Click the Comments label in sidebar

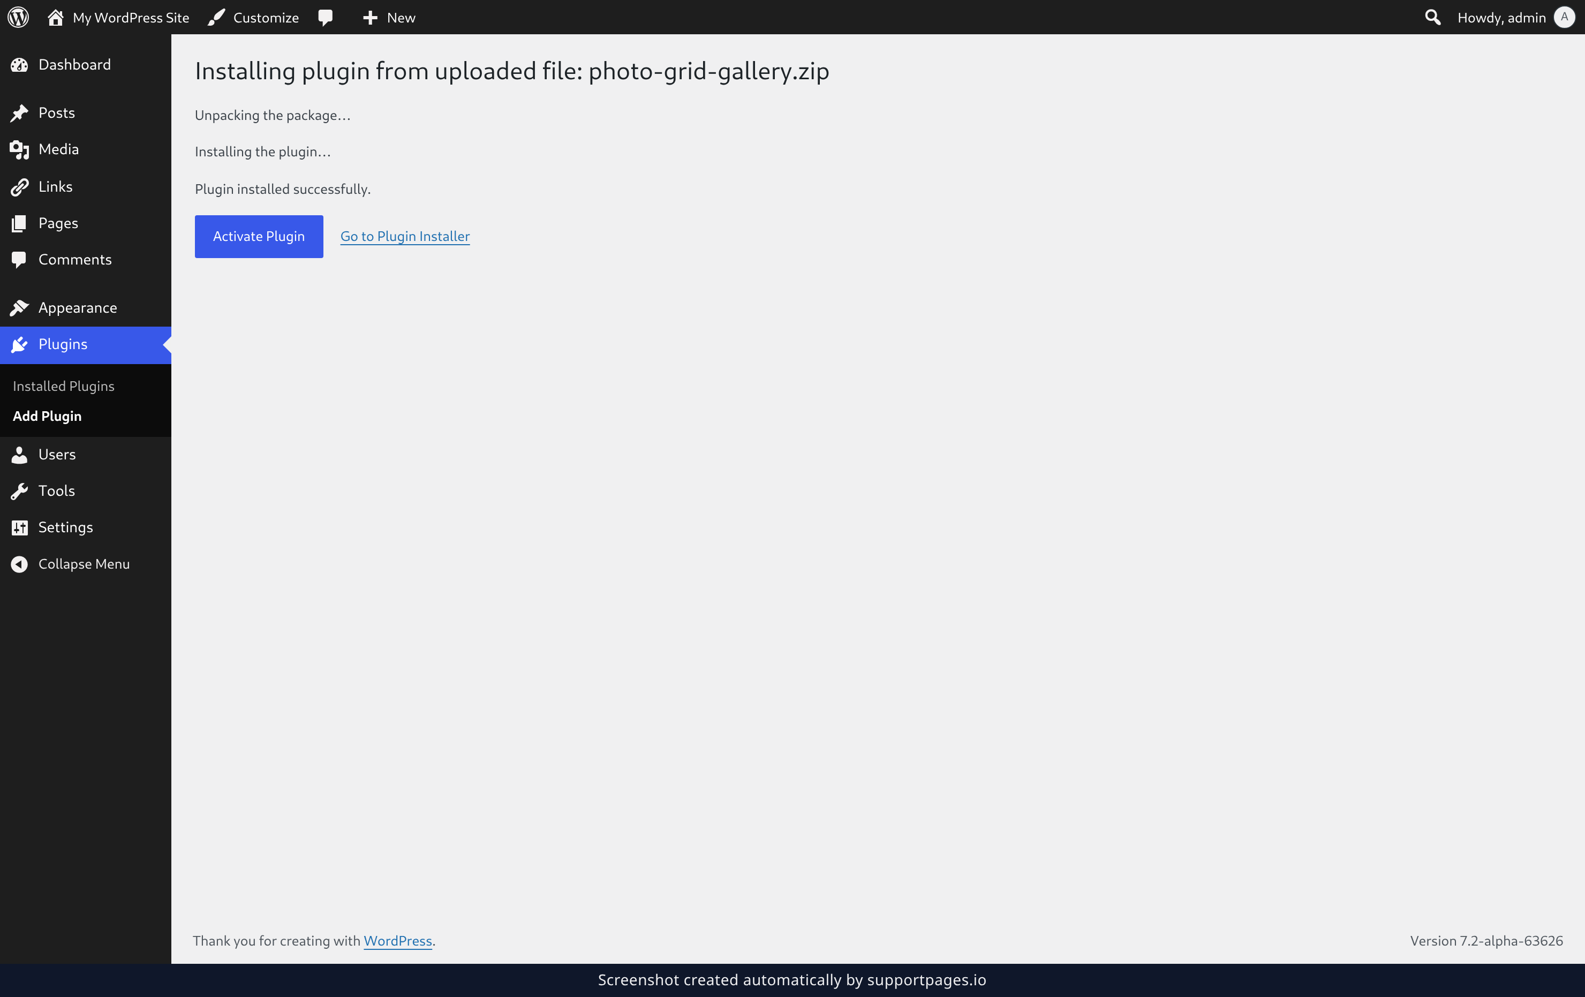75,259
